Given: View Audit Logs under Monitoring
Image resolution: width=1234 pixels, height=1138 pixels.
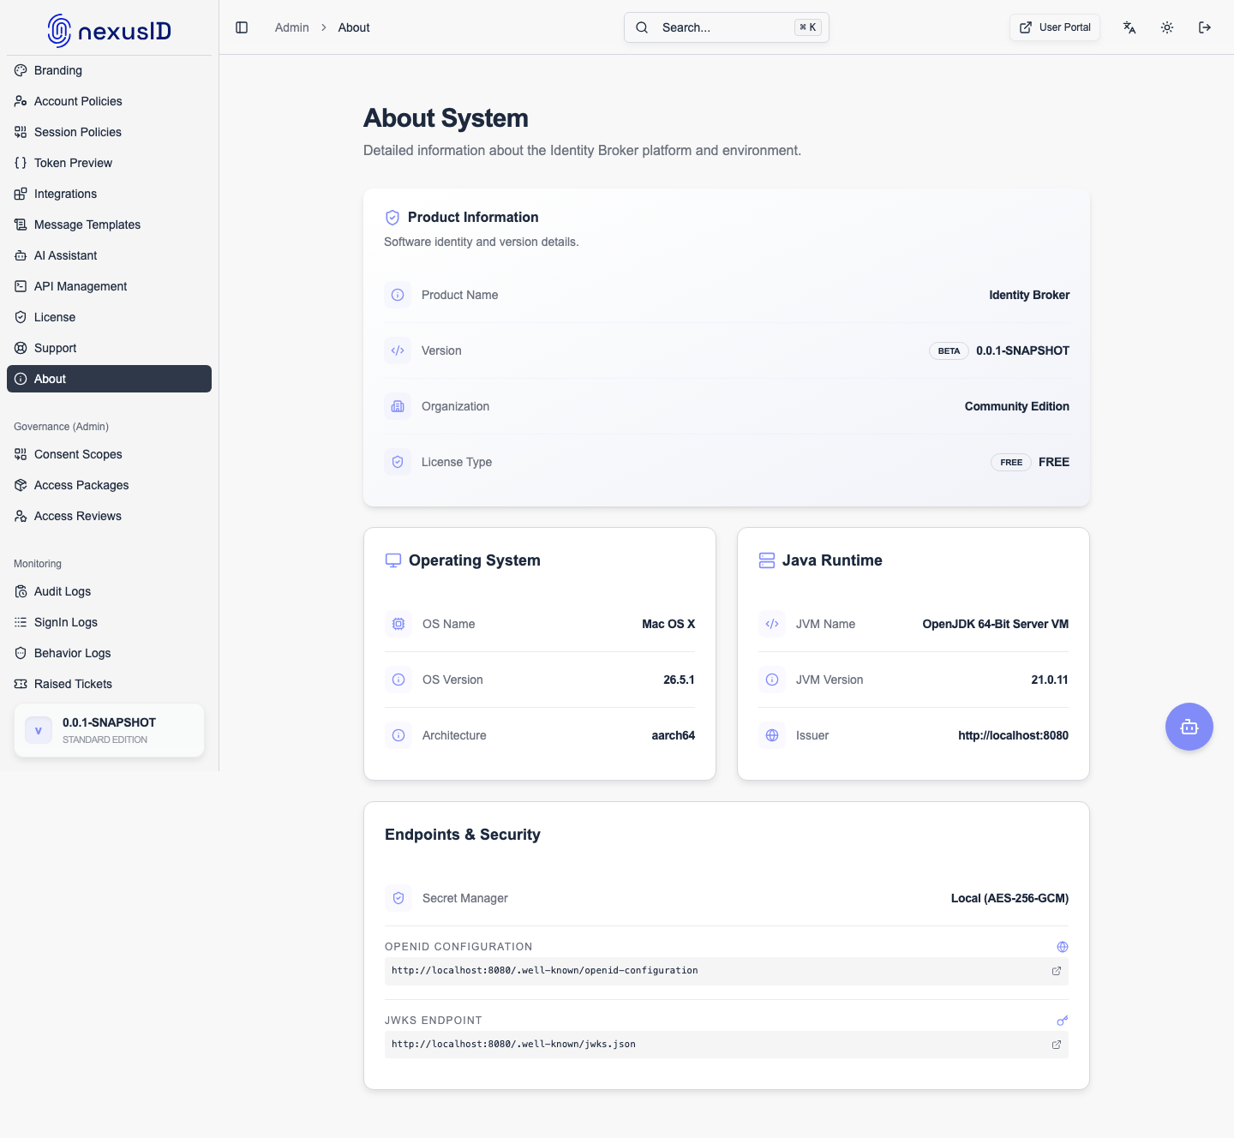Looking at the screenshot, I should pyautogui.click(x=109, y=591).
